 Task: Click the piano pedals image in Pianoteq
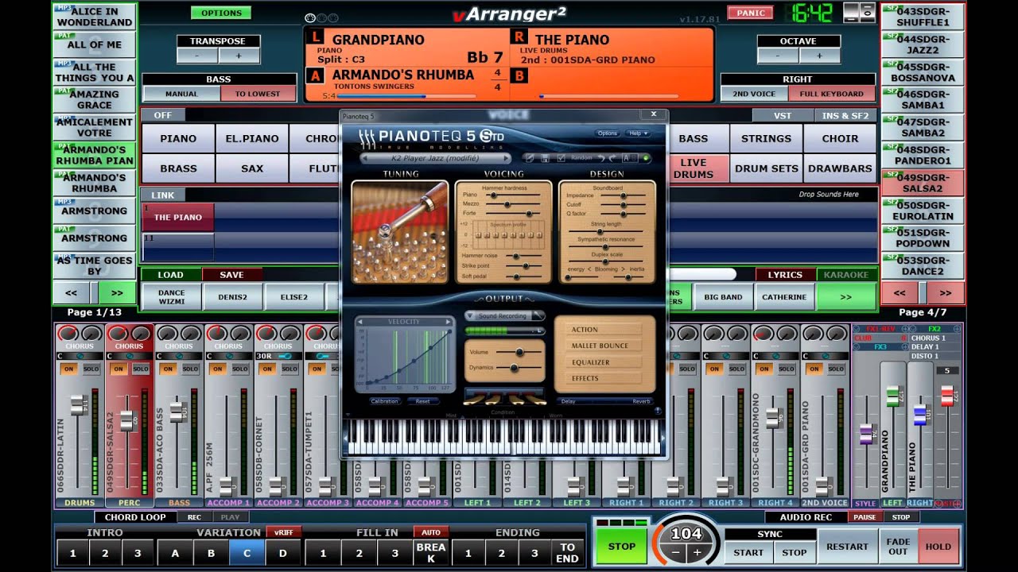click(x=504, y=396)
